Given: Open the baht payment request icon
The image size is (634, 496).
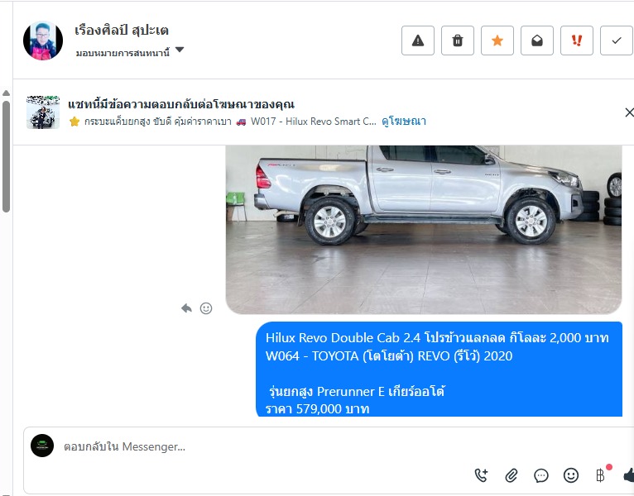Looking at the screenshot, I should click(600, 475).
